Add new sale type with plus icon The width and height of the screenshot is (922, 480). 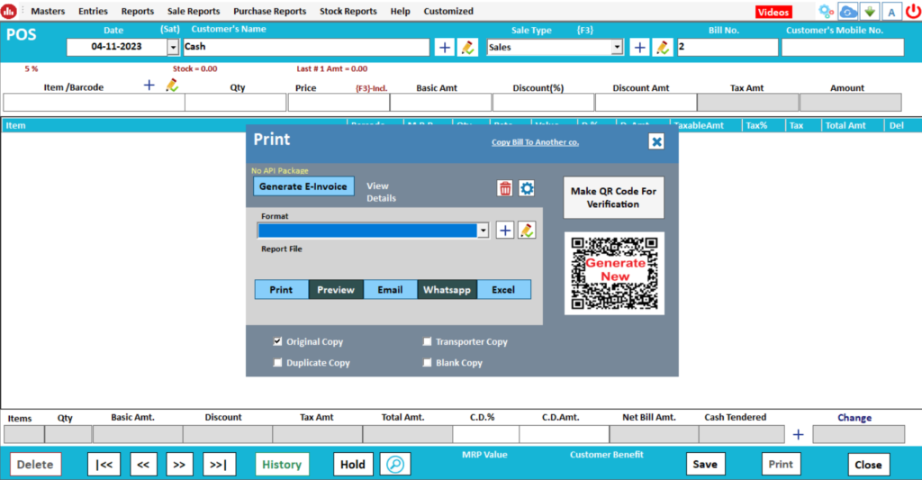click(x=640, y=48)
